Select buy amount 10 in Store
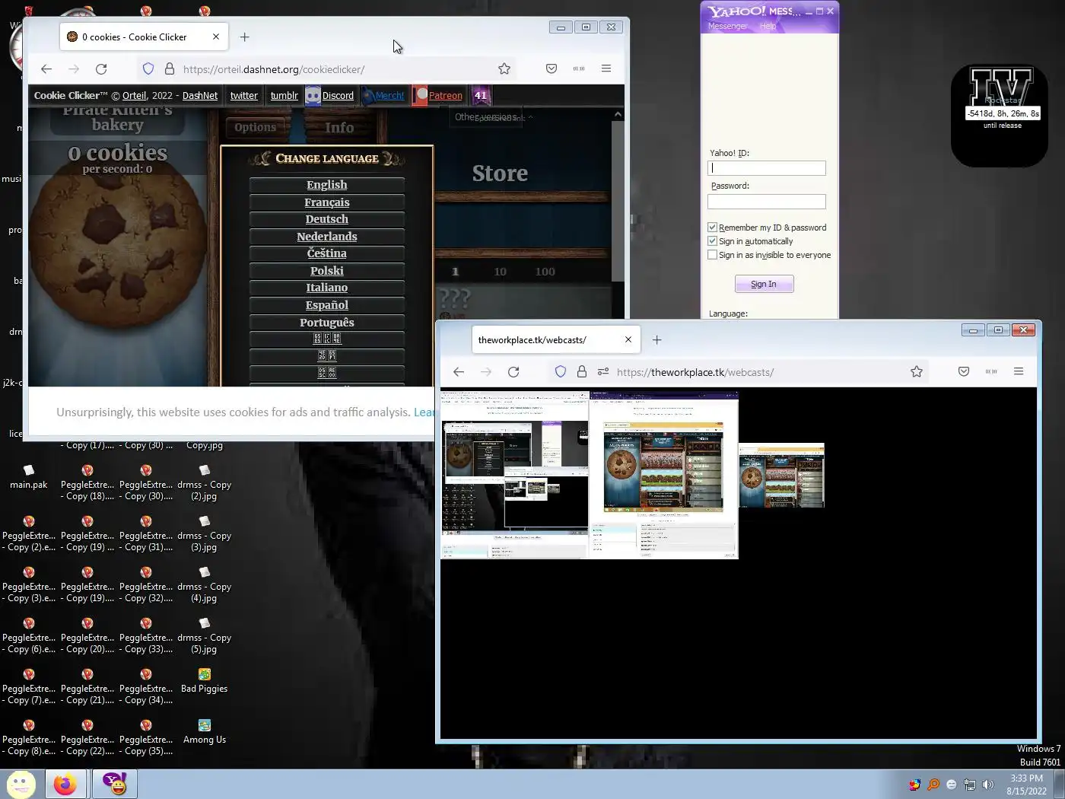1065x799 pixels. click(500, 272)
